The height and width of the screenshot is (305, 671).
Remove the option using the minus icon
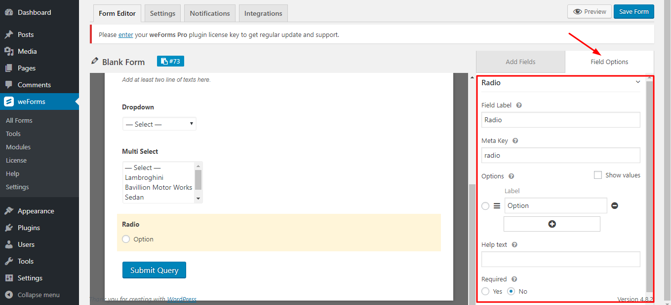pos(615,205)
